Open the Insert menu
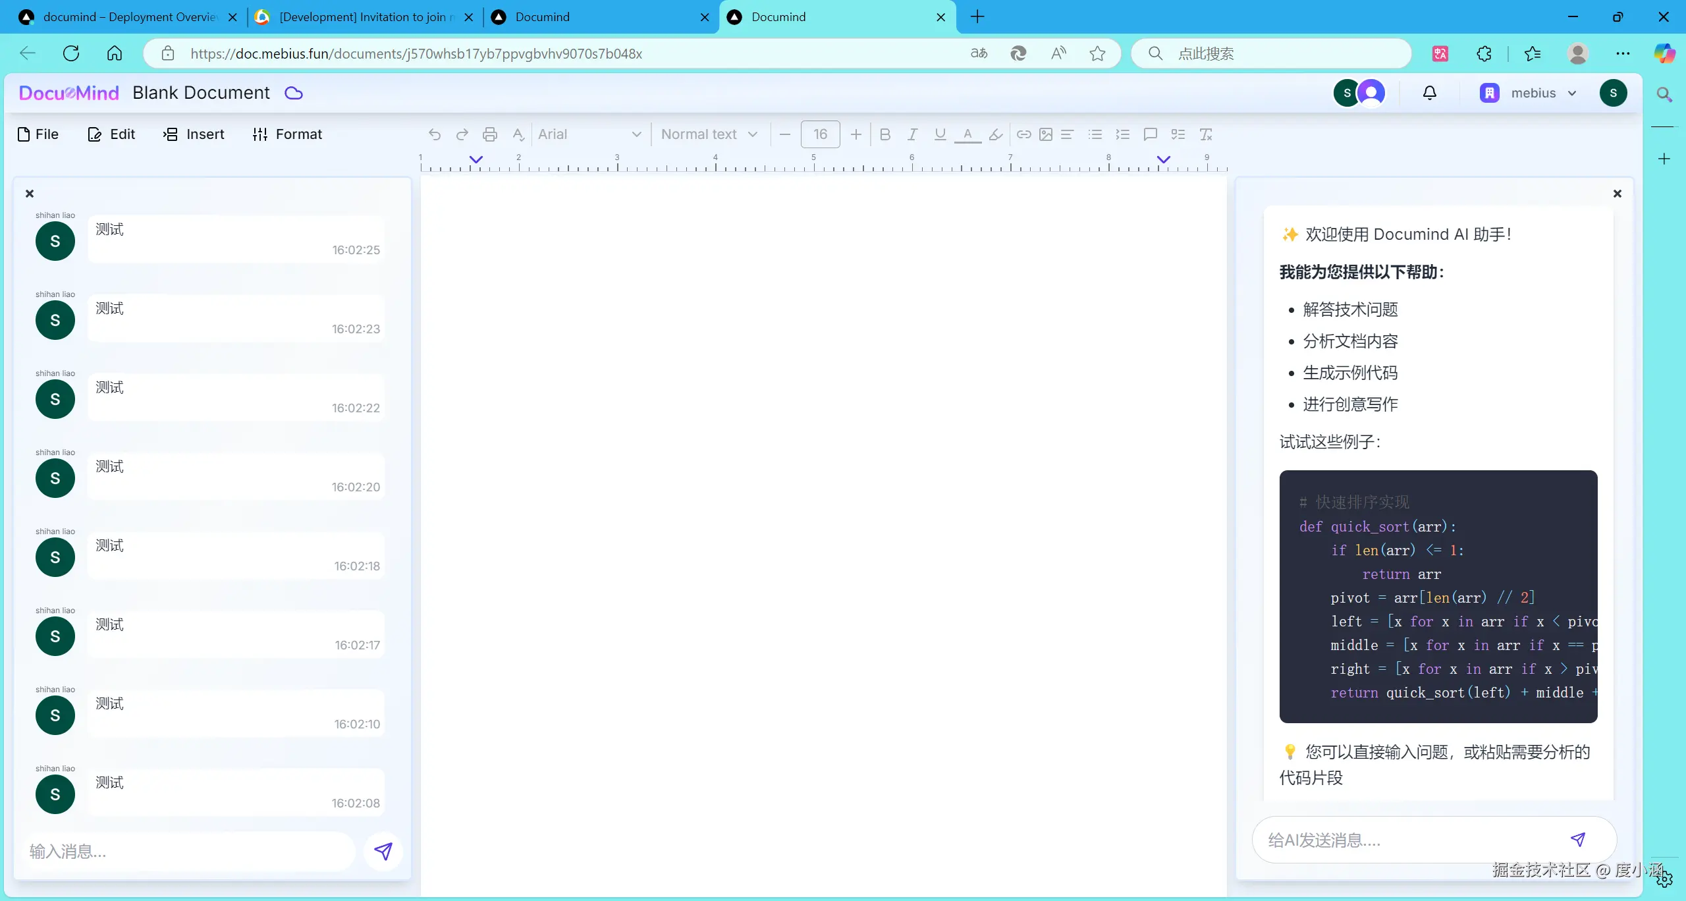This screenshot has width=1686, height=901. click(x=194, y=134)
